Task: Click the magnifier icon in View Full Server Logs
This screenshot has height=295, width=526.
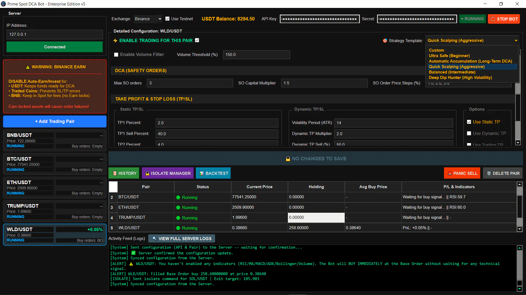Action: click(155, 238)
